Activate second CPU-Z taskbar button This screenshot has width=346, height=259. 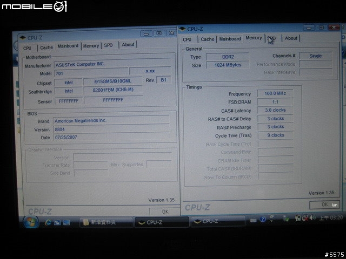(218, 221)
